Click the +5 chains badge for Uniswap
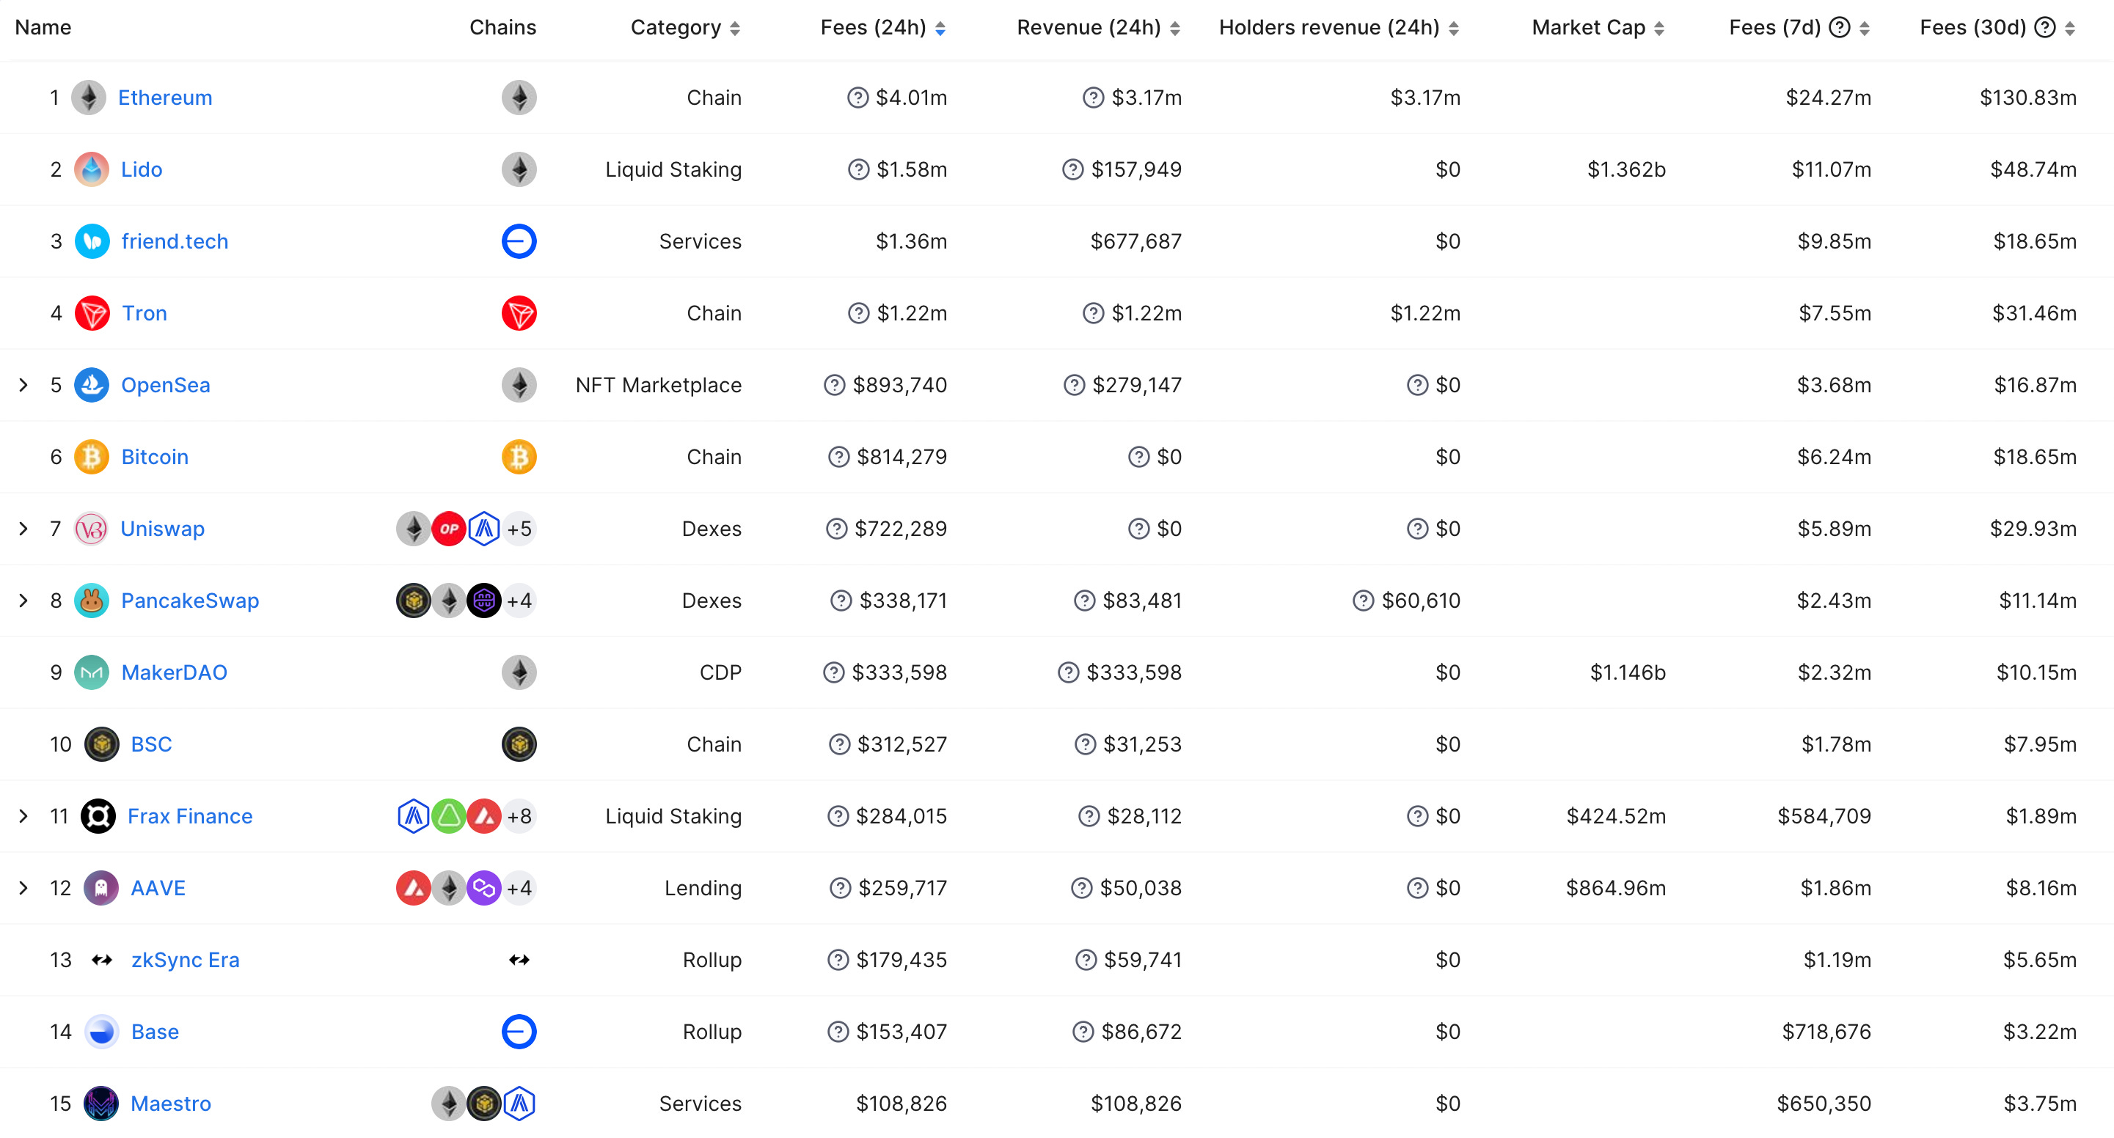This screenshot has width=2114, height=1138. [x=519, y=529]
